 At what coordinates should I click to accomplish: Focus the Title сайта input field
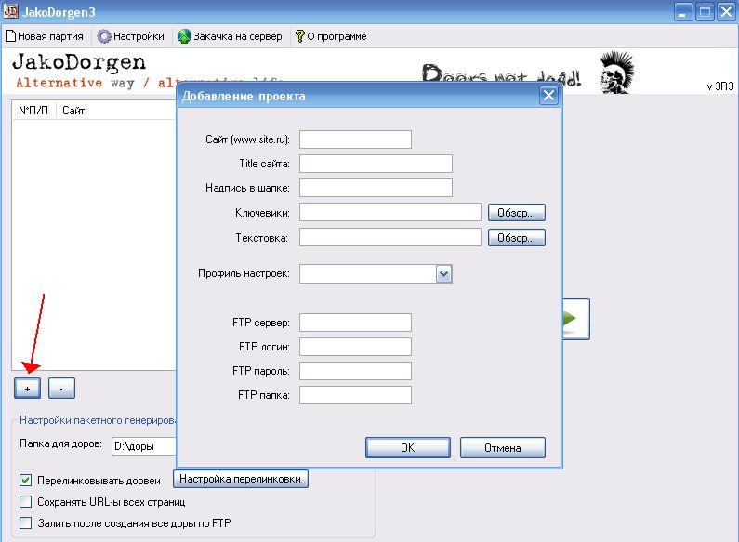(376, 164)
